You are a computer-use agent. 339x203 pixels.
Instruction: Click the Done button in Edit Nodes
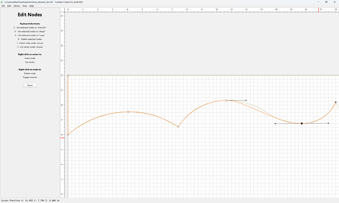[30, 85]
